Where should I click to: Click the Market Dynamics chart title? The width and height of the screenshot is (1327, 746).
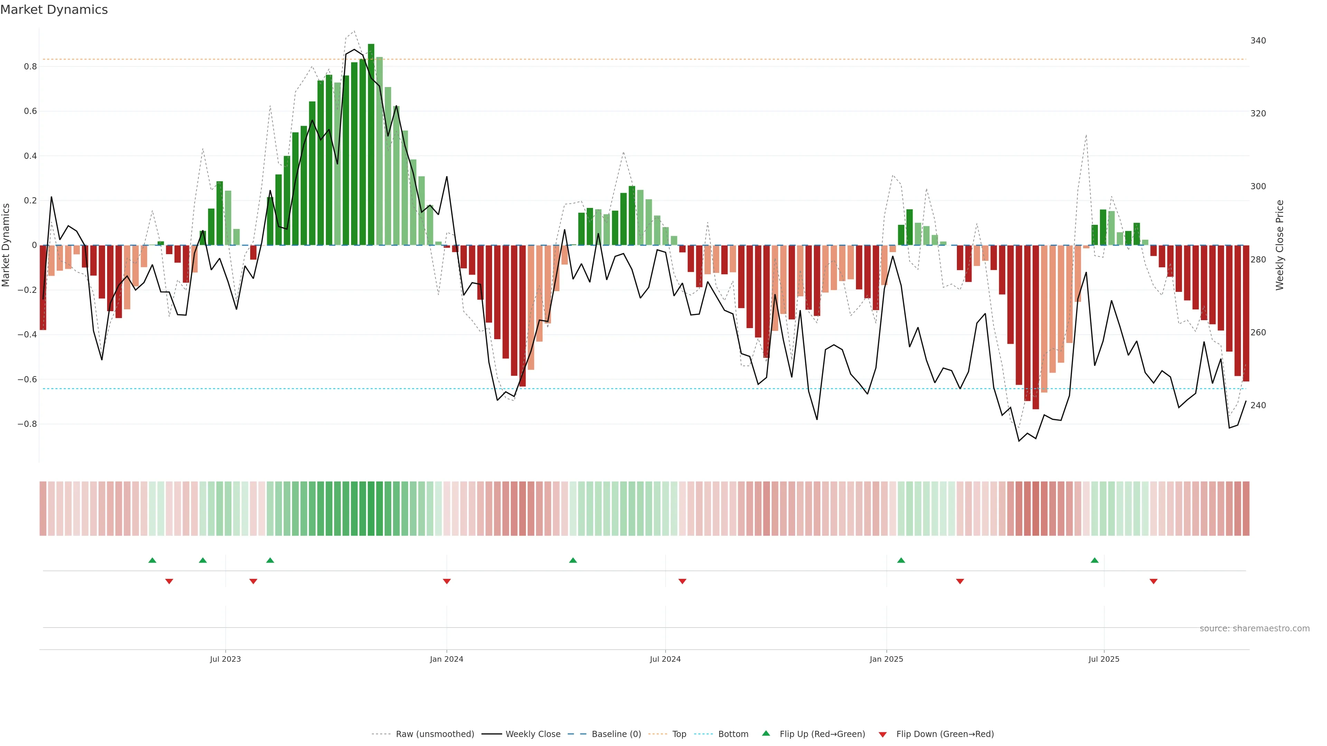click(x=54, y=10)
